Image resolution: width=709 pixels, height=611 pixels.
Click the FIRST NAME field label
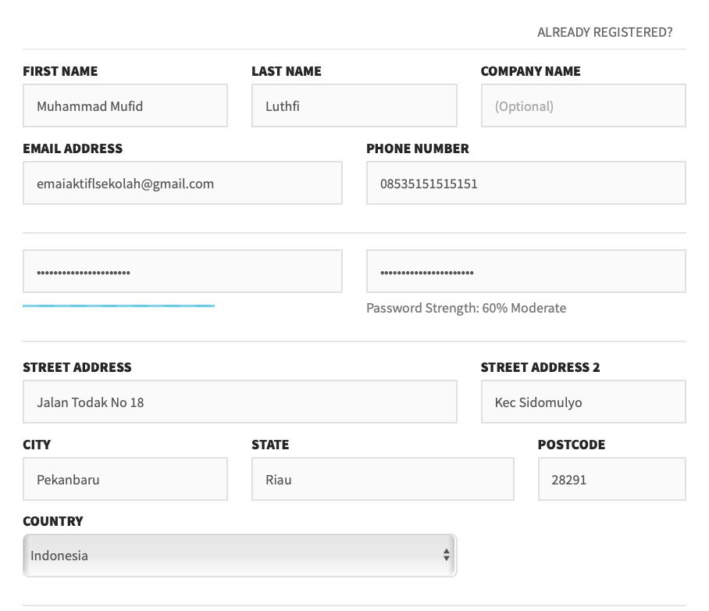60,71
